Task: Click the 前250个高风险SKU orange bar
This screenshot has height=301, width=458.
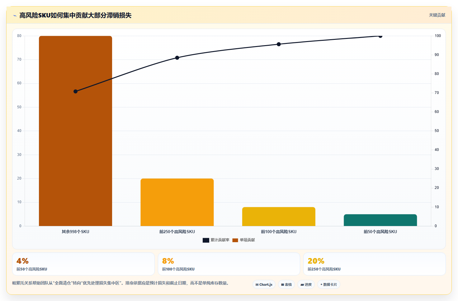Action: 177,202
